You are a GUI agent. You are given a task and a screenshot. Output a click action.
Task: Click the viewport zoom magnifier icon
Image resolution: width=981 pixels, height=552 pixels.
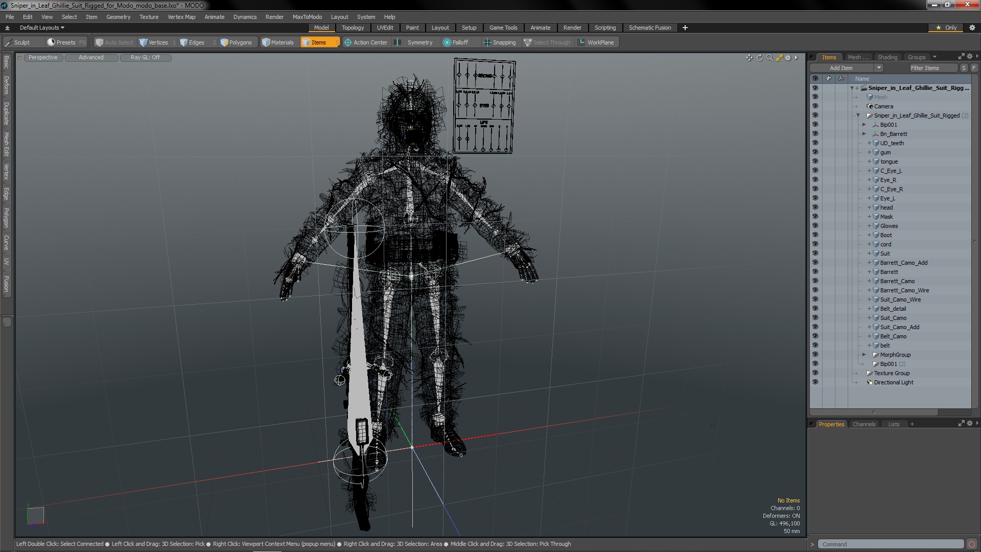pyautogui.click(x=769, y=58)
